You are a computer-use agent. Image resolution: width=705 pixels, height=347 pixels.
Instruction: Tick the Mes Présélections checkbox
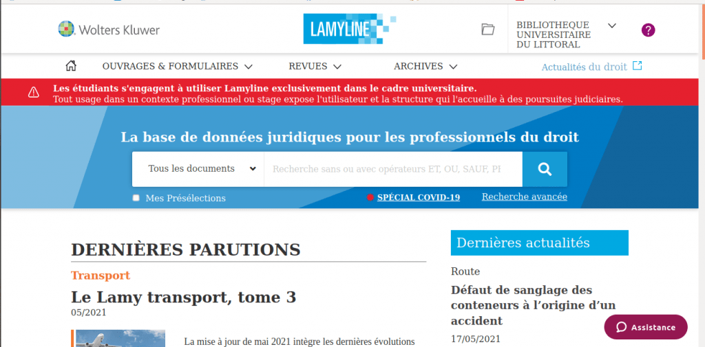click(136, 198)
